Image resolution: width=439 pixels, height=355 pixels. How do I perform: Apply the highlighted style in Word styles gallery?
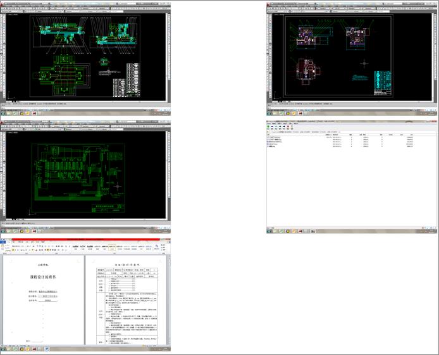point(112,247)
